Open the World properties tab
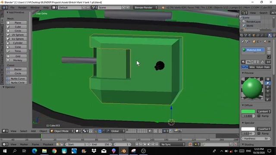 point(250,35)
